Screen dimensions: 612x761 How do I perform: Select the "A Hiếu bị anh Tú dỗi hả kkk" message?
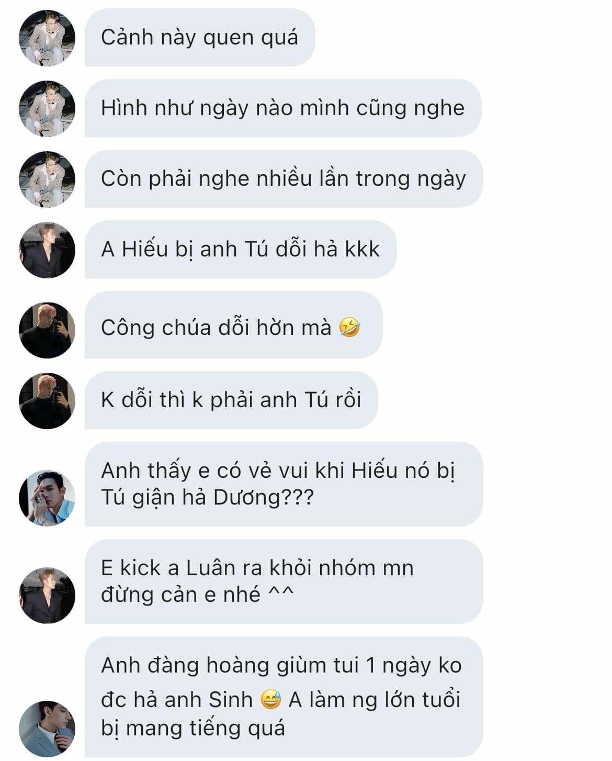(x=241, y=250)
